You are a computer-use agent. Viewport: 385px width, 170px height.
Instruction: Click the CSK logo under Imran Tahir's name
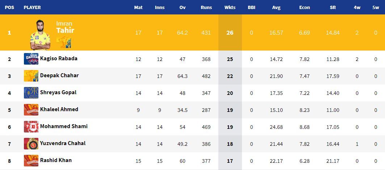pyautogui.click(x=64, y=43)
